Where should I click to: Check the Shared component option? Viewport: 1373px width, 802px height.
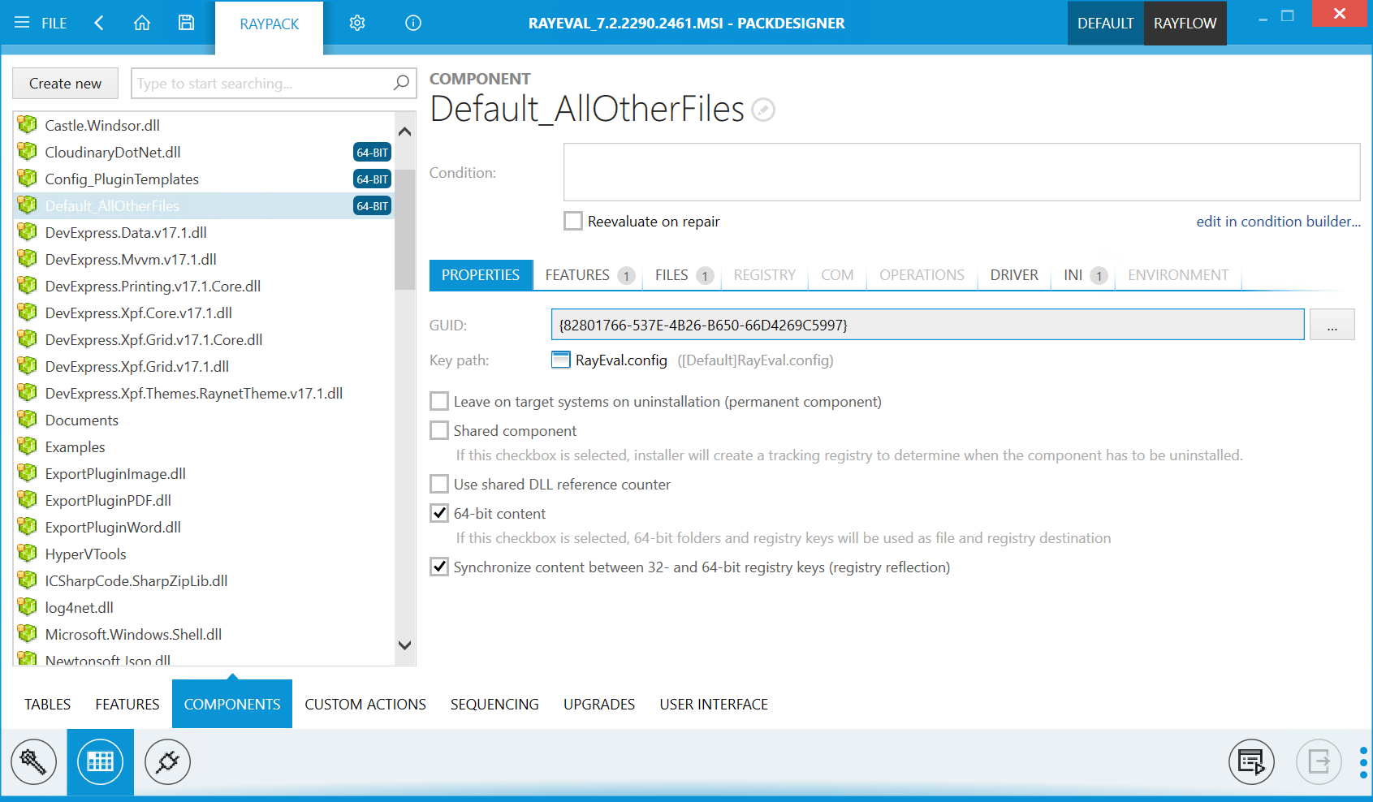click(x=439, y=430)
